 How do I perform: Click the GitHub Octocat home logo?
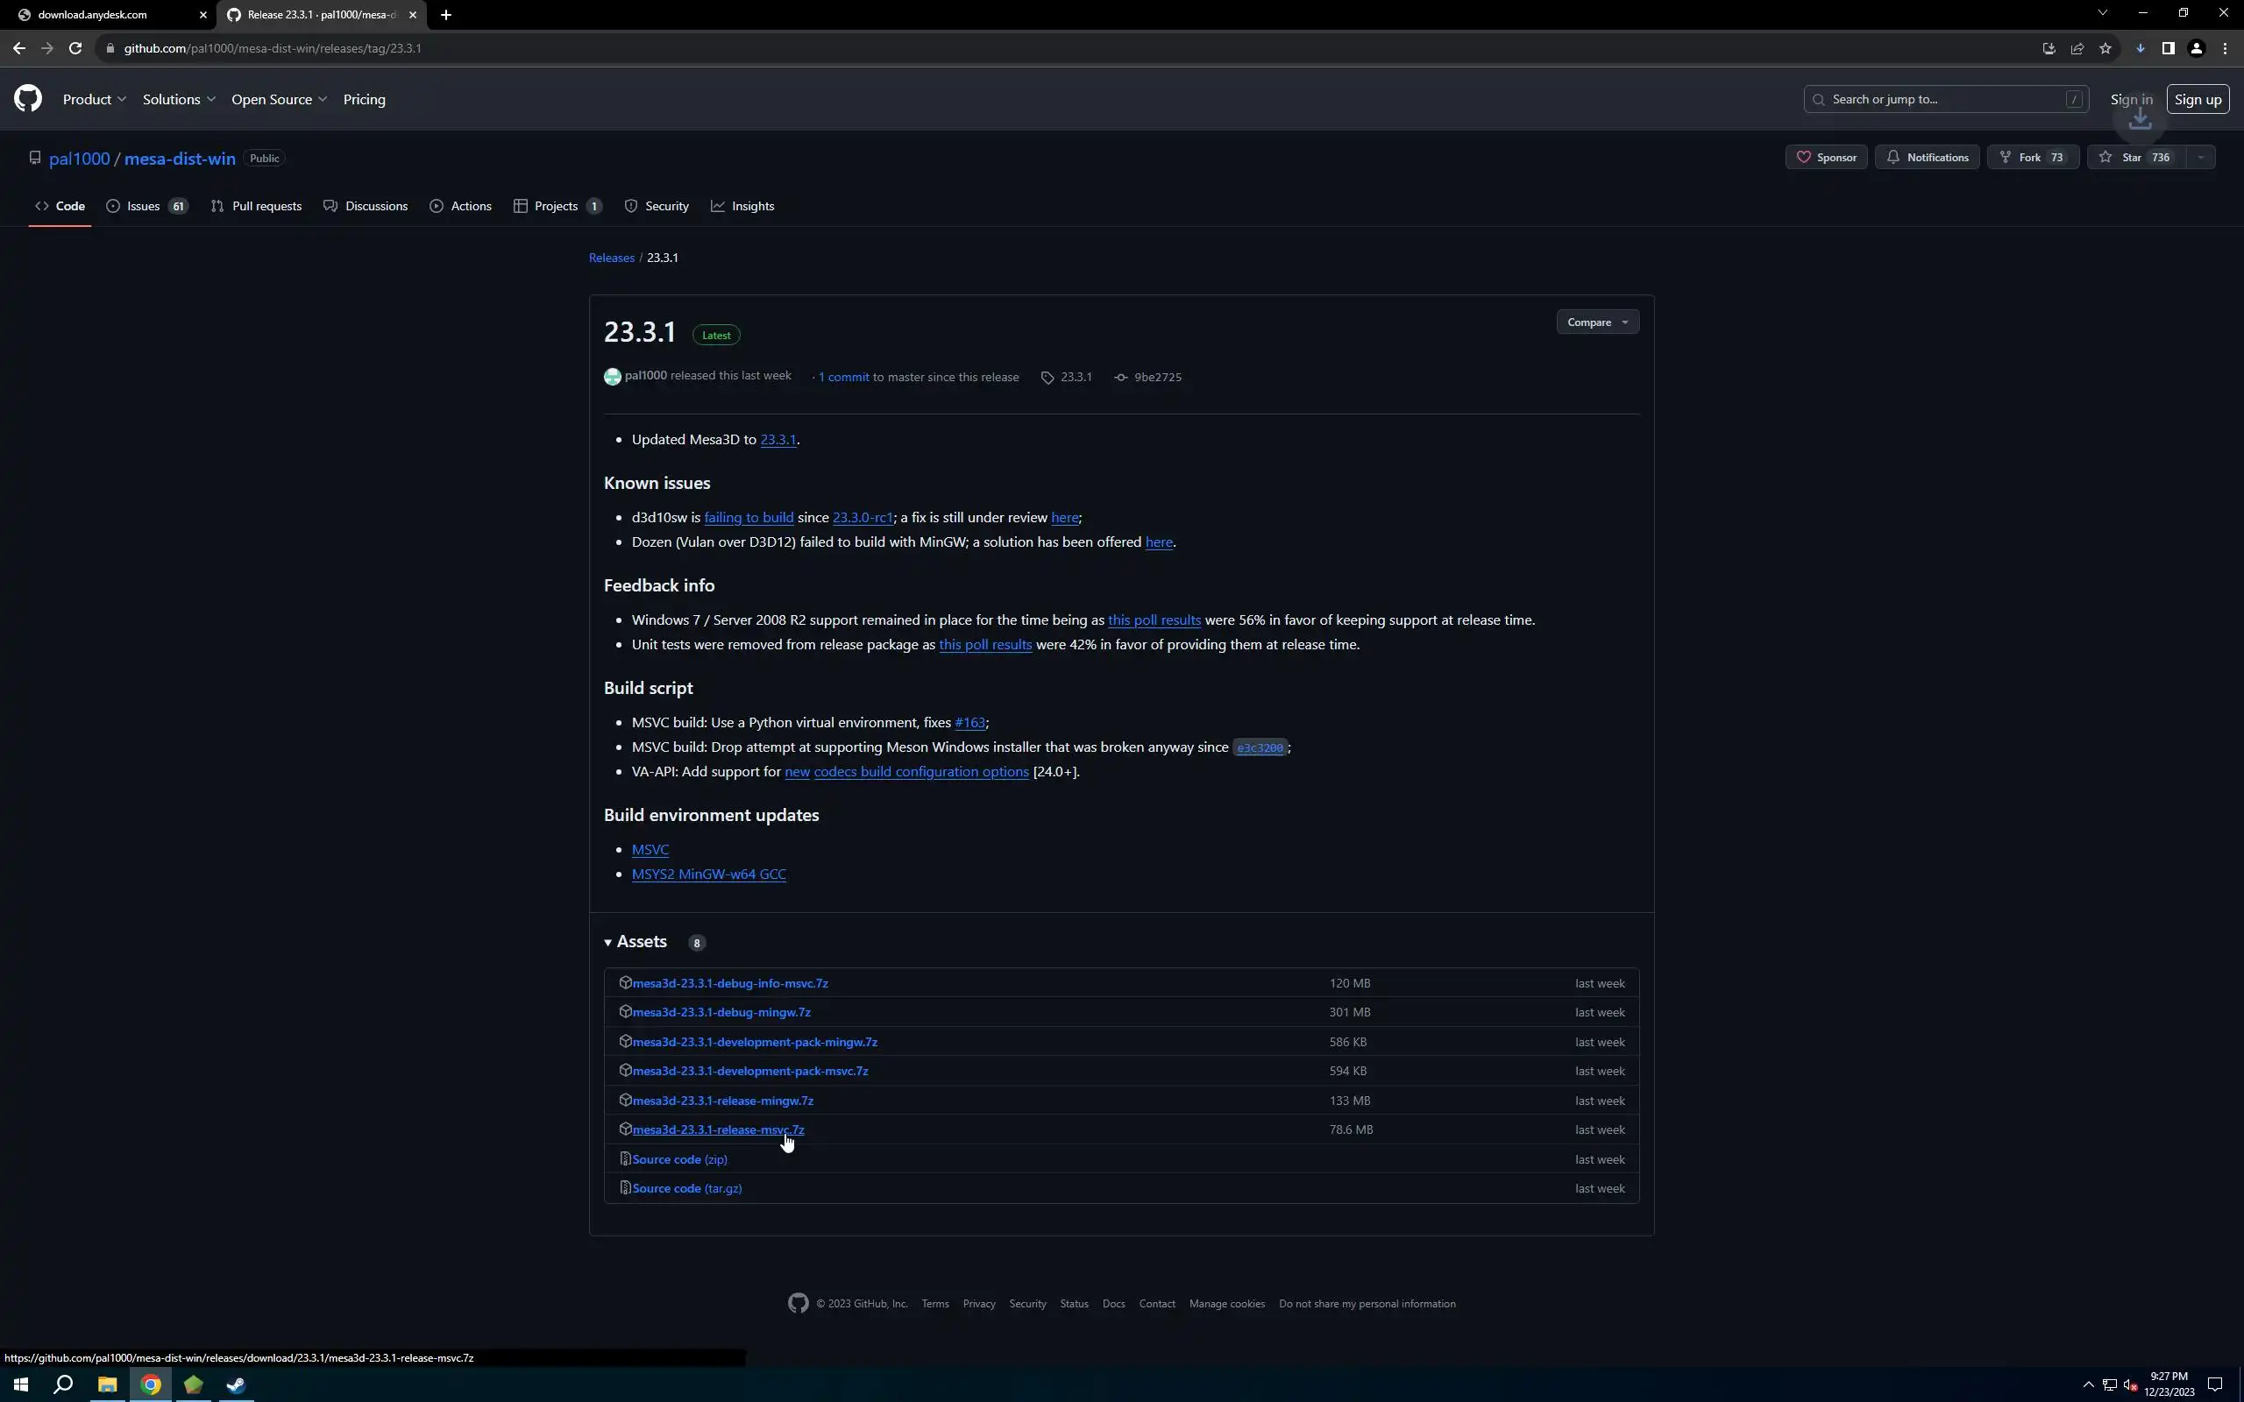(x=28, y=98)
